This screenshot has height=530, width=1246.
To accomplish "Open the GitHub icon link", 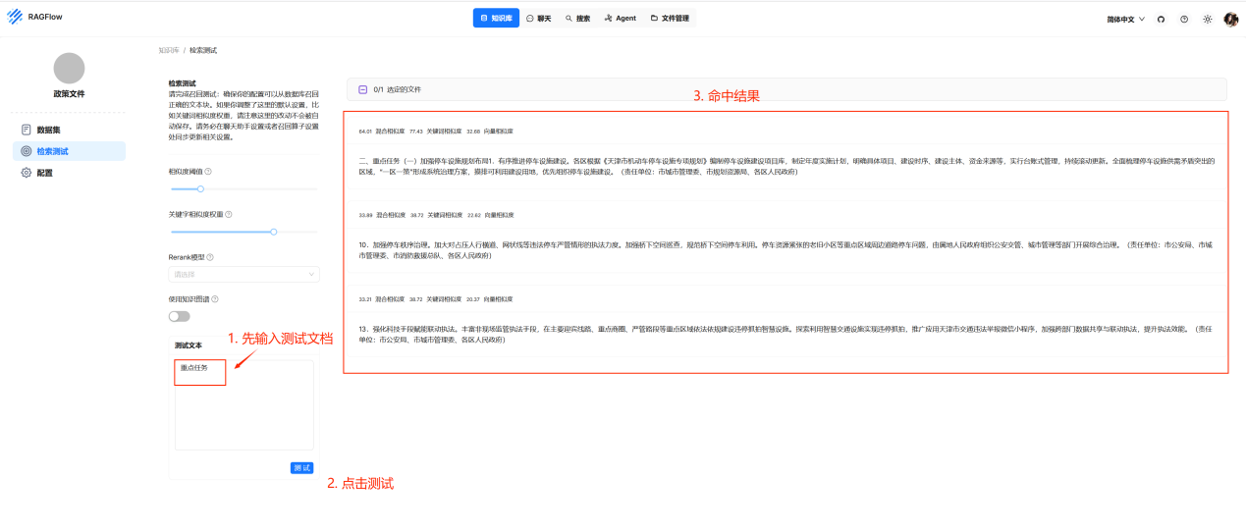I will click(1161, 19).
